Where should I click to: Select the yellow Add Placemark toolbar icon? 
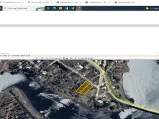(47, 58)
